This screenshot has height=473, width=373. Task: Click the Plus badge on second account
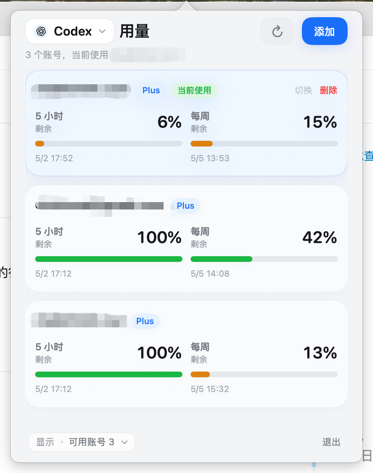(x=185, y=206)
